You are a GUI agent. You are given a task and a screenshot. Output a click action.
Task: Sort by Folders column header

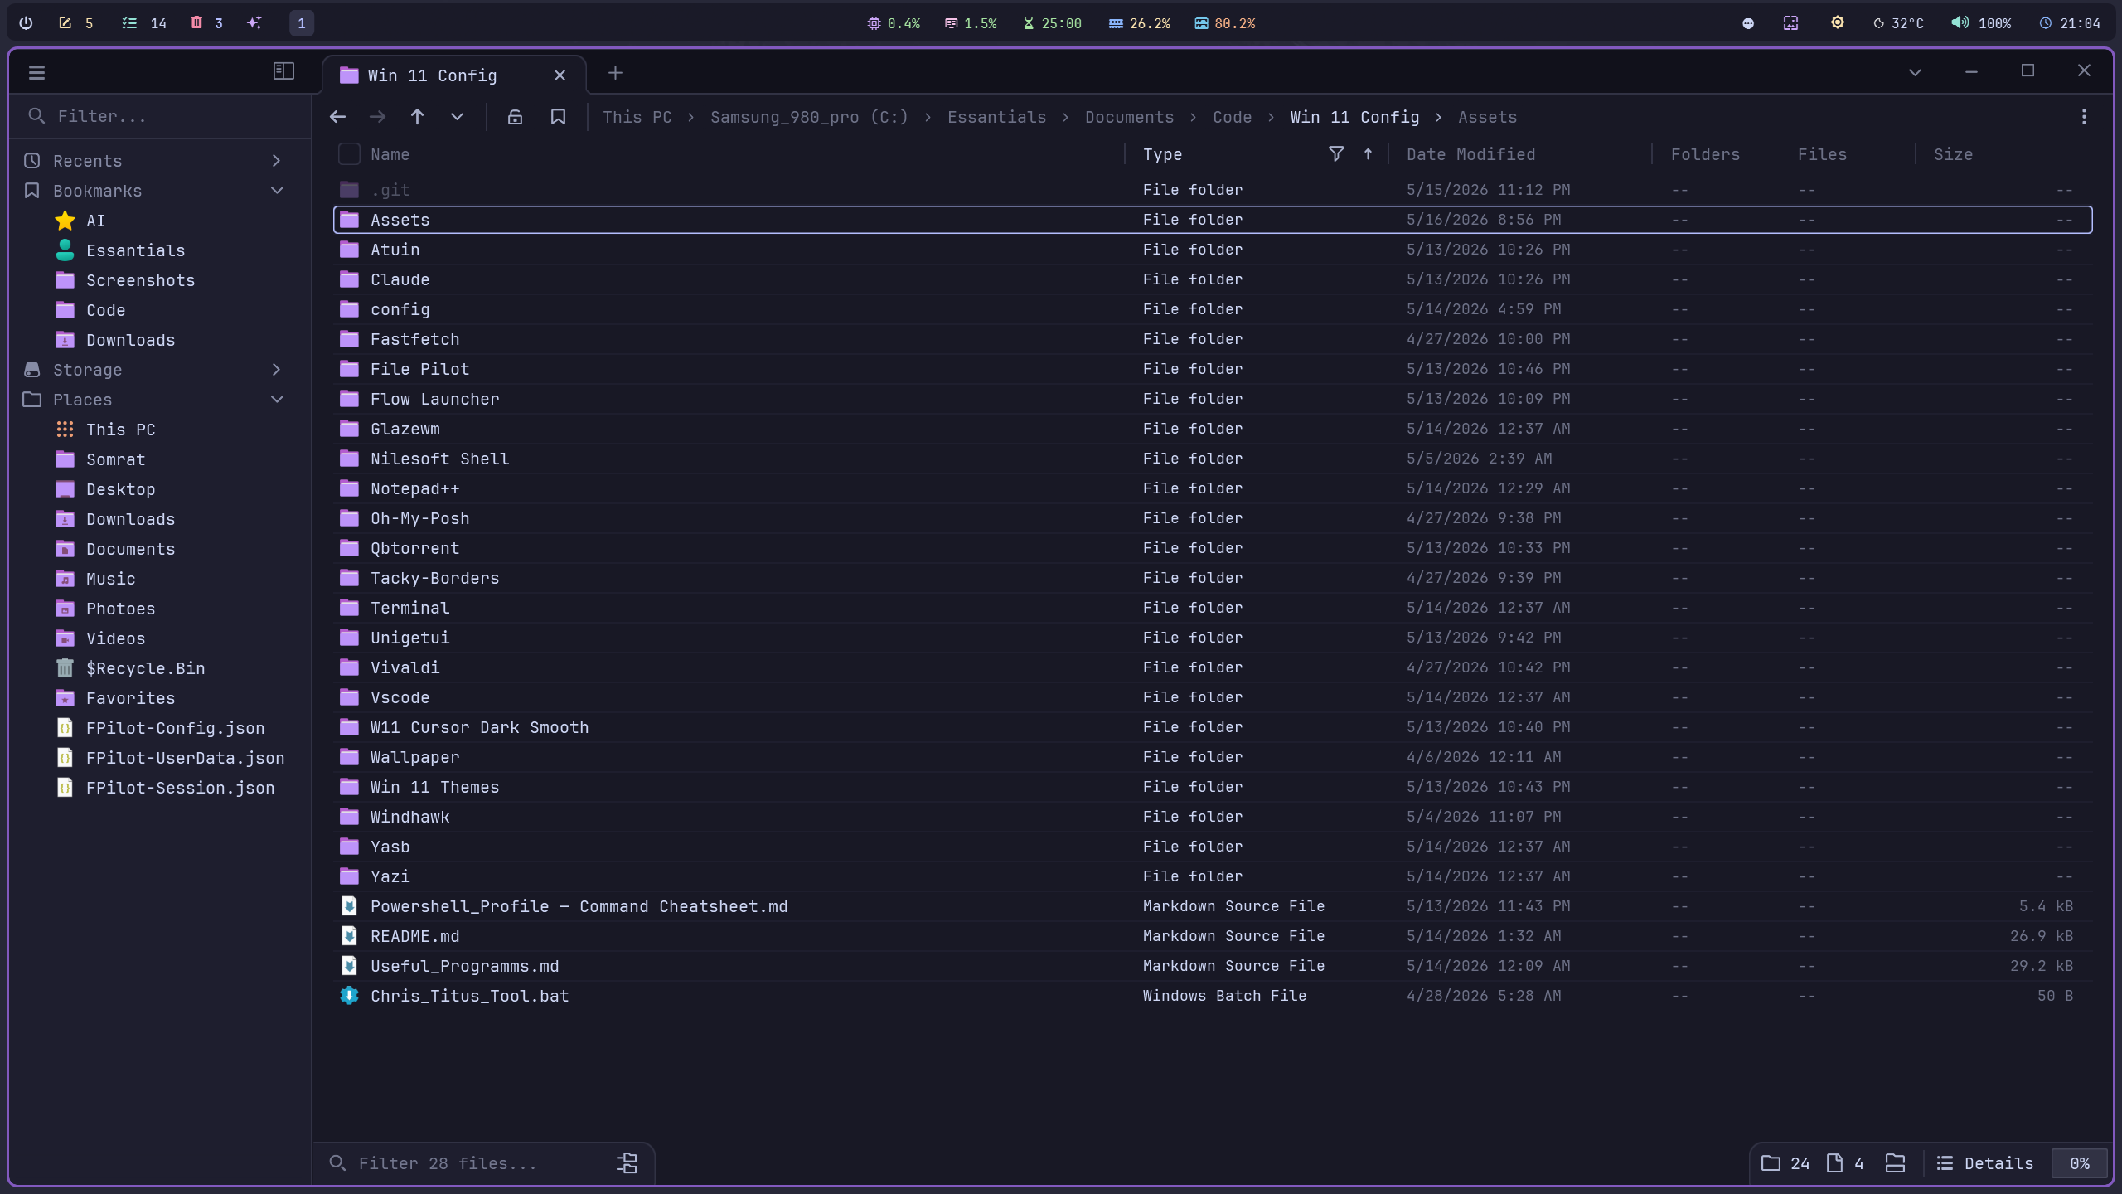pyautogui.click(x=1705, y=154)
